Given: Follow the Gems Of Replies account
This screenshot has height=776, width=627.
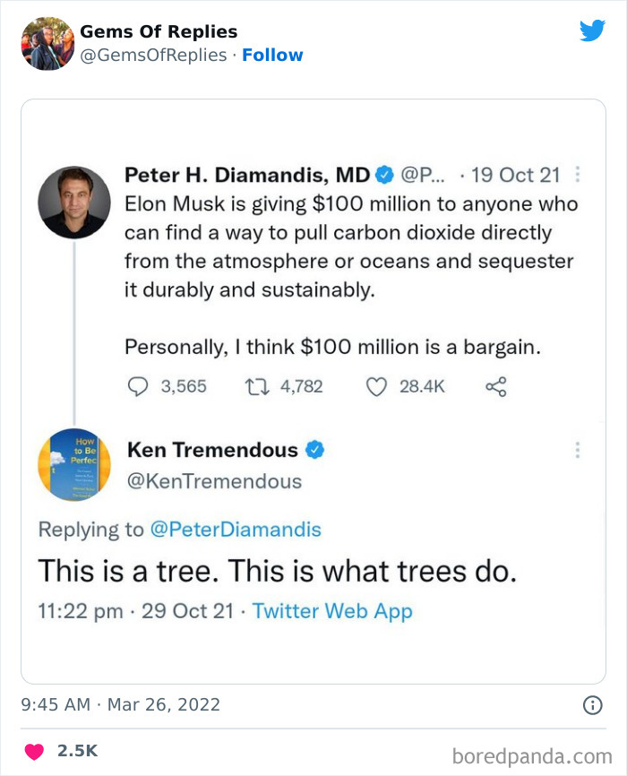Looking at the screenshot, I should pyautogui.click(x=273, y=55).
